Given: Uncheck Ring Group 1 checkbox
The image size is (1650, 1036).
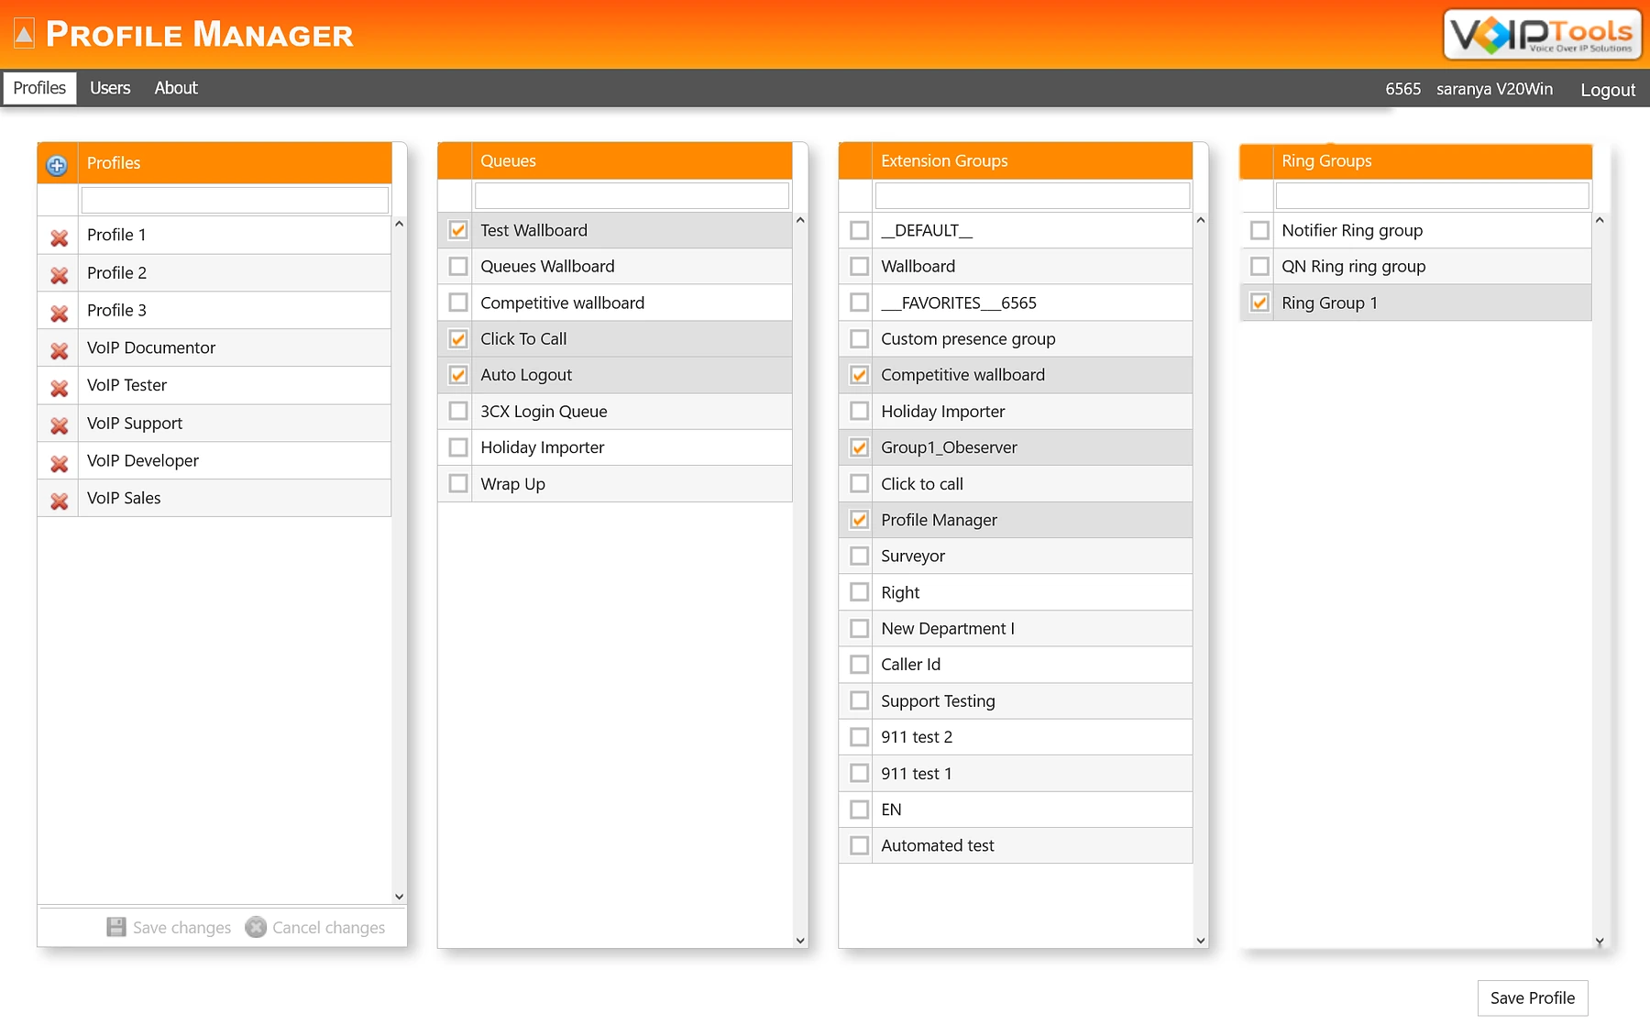Looking at the screenshot, I should click(x=1259, y=303).
